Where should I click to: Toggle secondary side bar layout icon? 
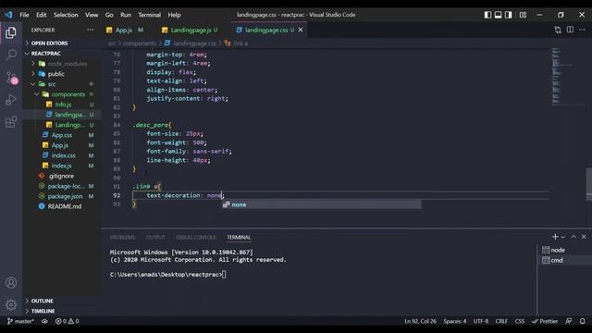(508, 15)
